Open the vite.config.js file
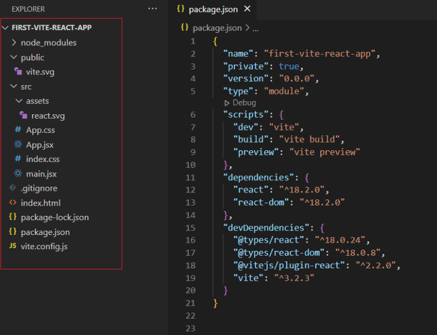This screenshot has width=437, height=335. [x=44, y=246]
